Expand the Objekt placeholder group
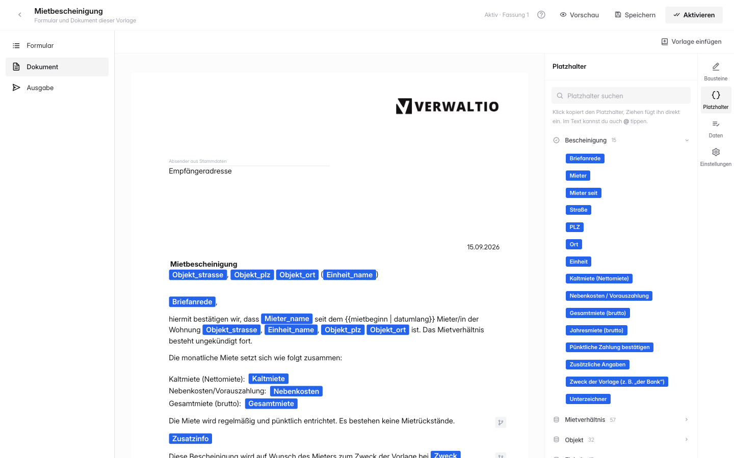734x458 pixels. [687, 440]
